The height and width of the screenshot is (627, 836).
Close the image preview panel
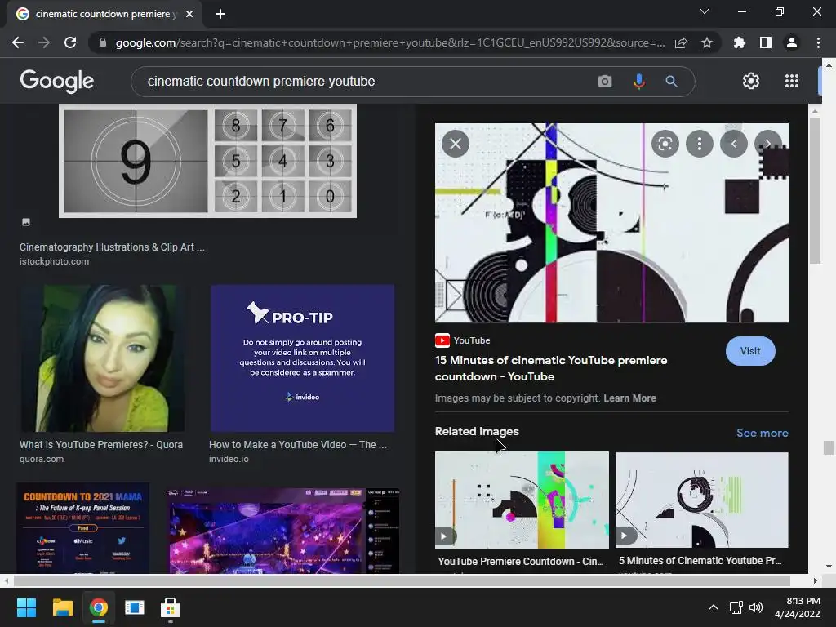tap(456, 144)
